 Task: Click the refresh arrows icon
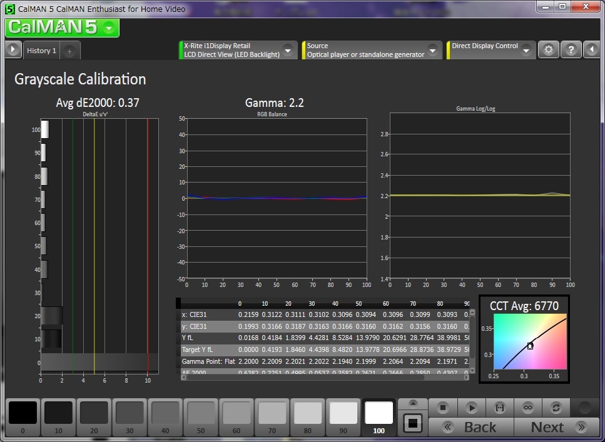coord(556,408)
